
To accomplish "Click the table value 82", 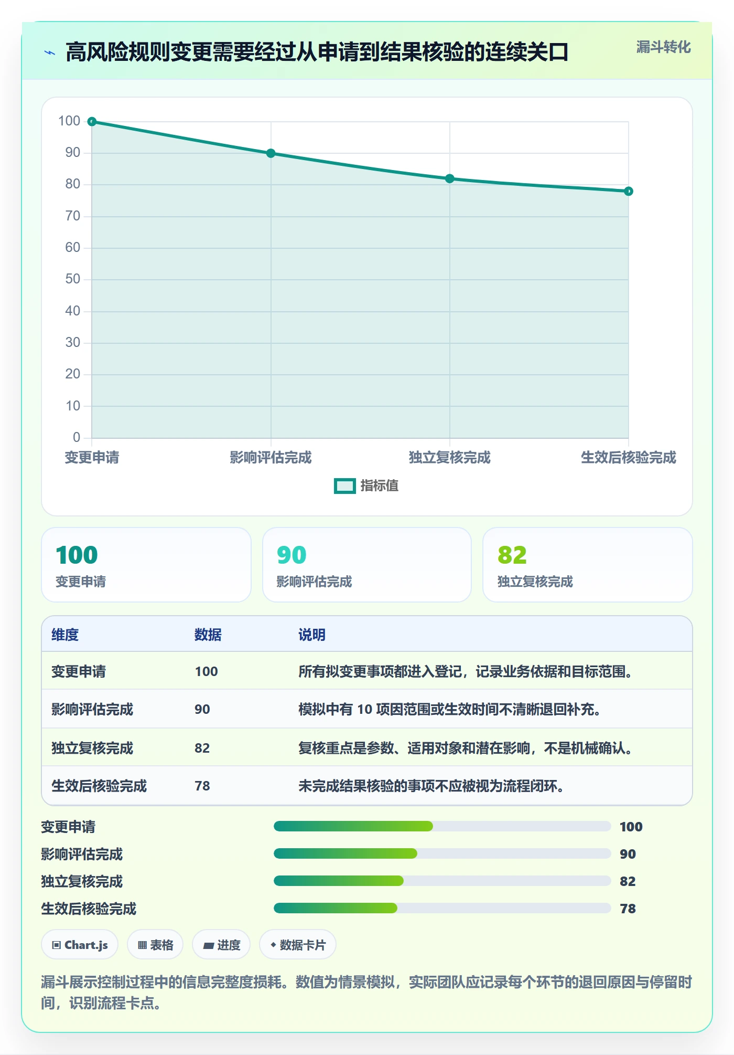I will point(202,748).
